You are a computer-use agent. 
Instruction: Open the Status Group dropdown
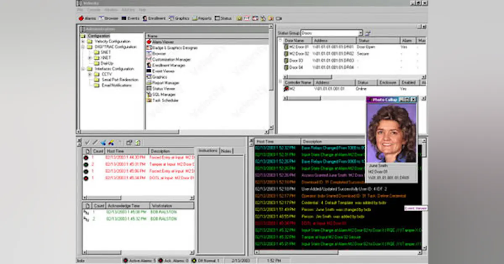360,33
